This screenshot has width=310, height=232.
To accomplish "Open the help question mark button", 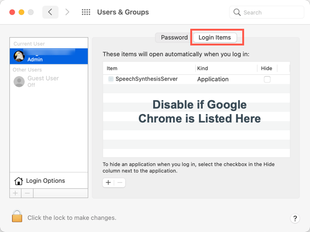I will click(x=295, y=219).
